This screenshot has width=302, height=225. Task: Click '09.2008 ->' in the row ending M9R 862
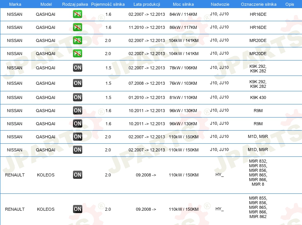(146, 209)
